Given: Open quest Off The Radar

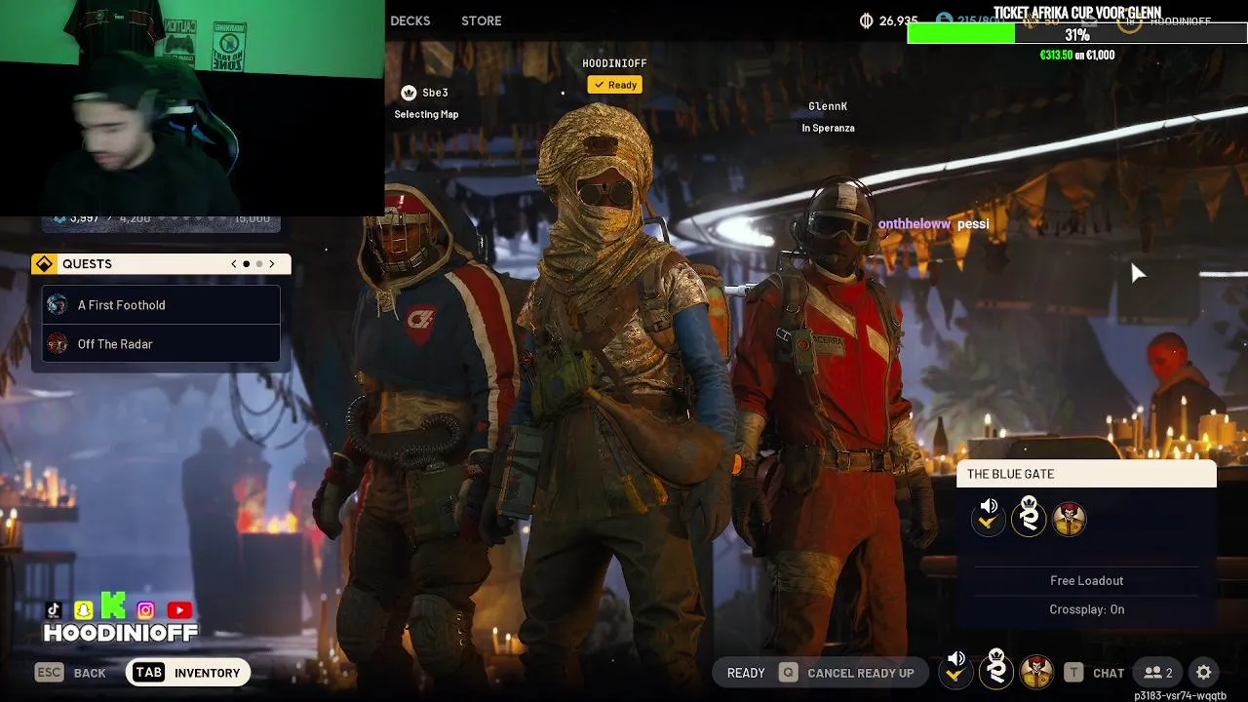Looking at the screenshot, I should tap(161, 344).
